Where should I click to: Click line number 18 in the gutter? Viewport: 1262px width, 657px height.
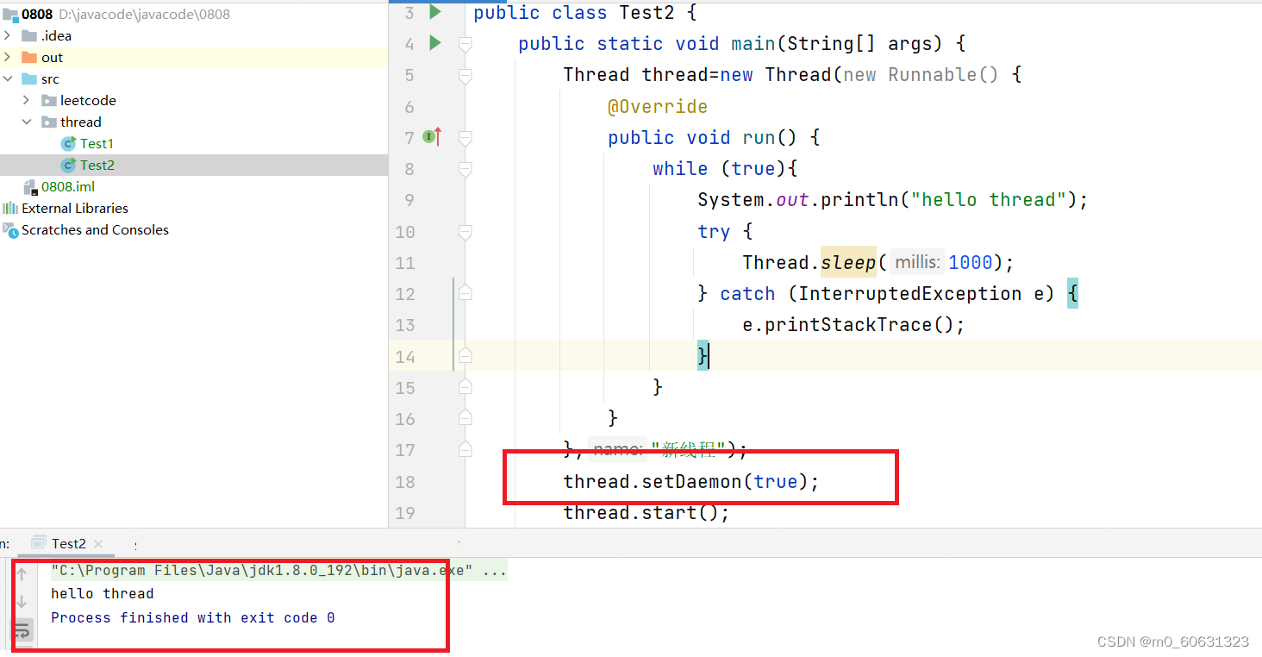click(x=405, y=482)
